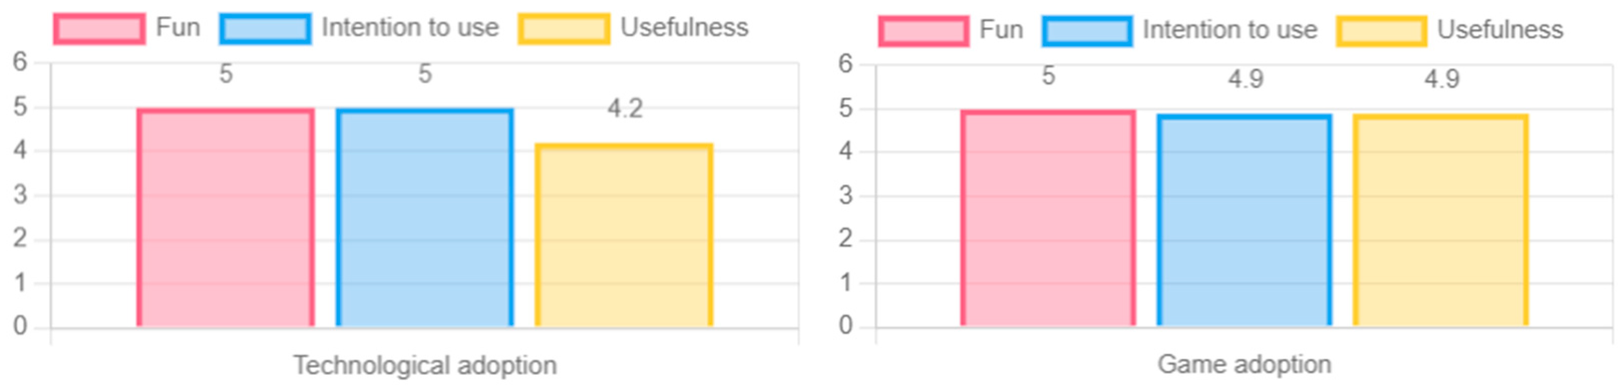Select the yellow Usefulness bar valued 4.2
Viewport: 1623px width, 385px height.
(x=624, y=235)
